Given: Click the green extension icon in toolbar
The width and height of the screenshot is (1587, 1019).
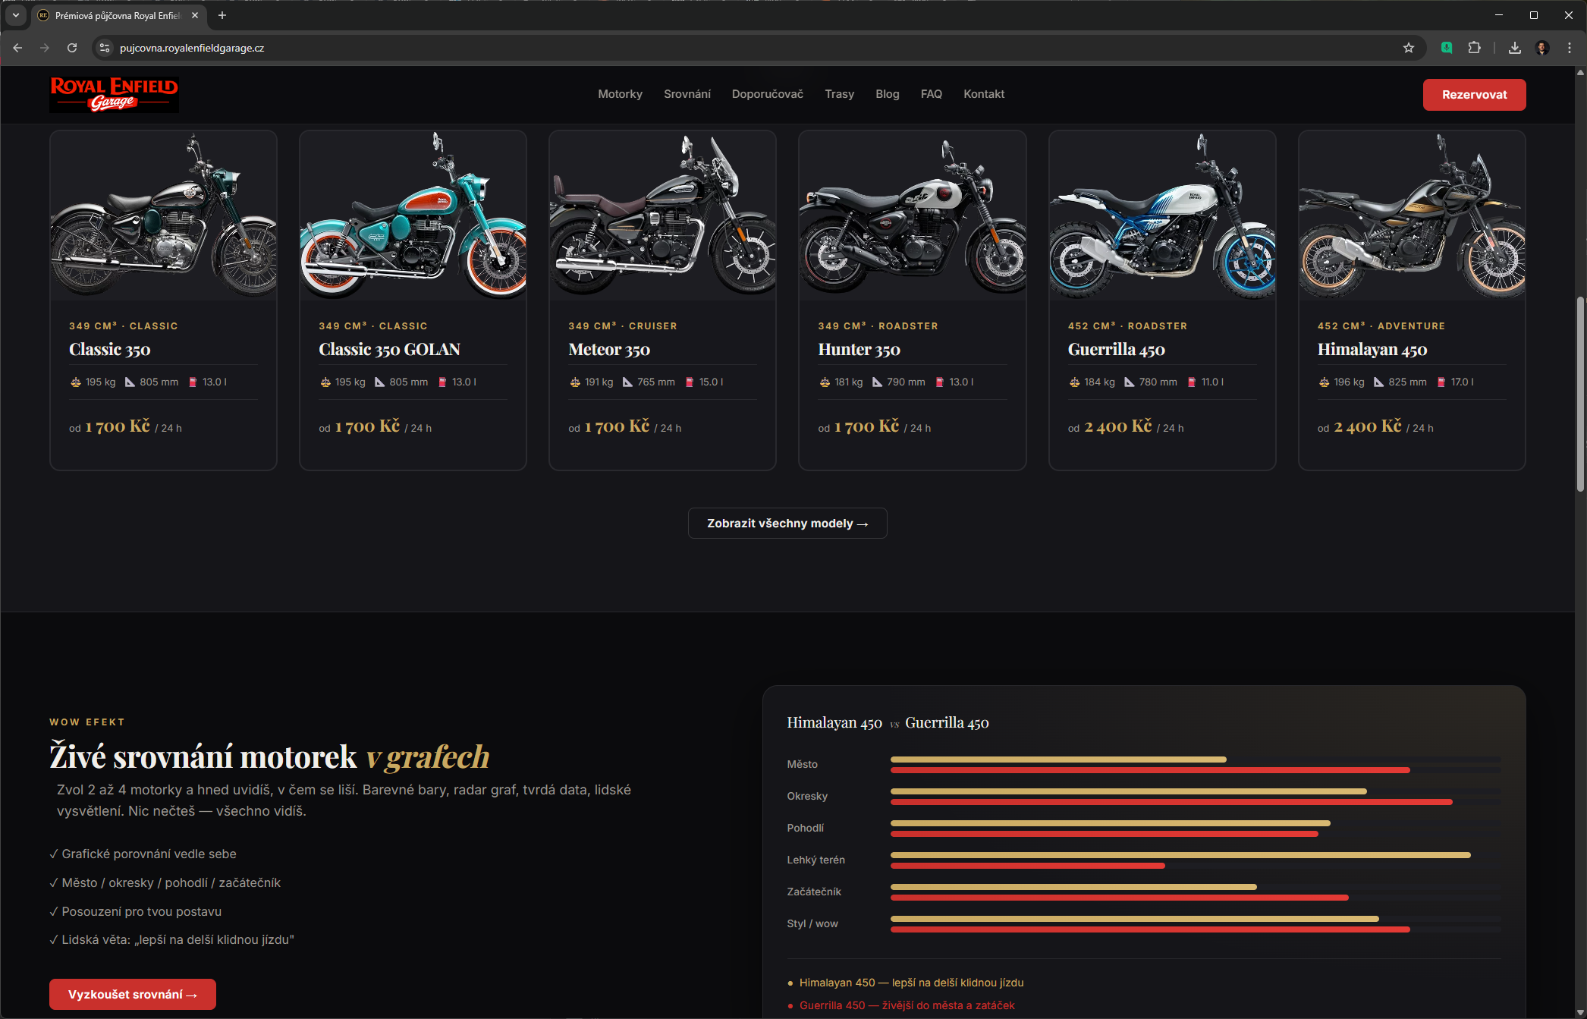Looking at the screenshot, I should tap(1447, 48).
